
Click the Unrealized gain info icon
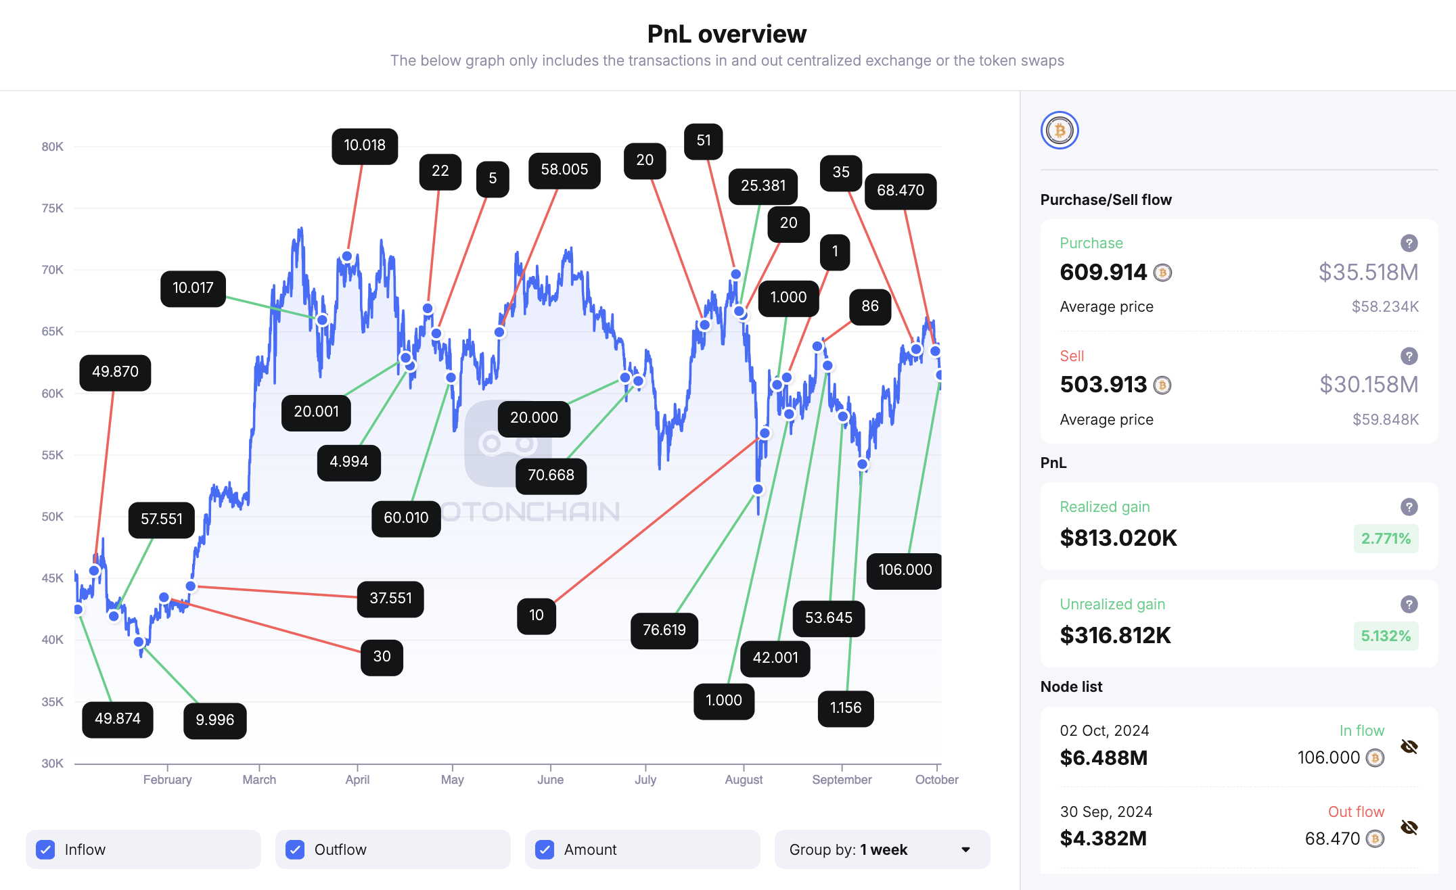click(1409, 604)
